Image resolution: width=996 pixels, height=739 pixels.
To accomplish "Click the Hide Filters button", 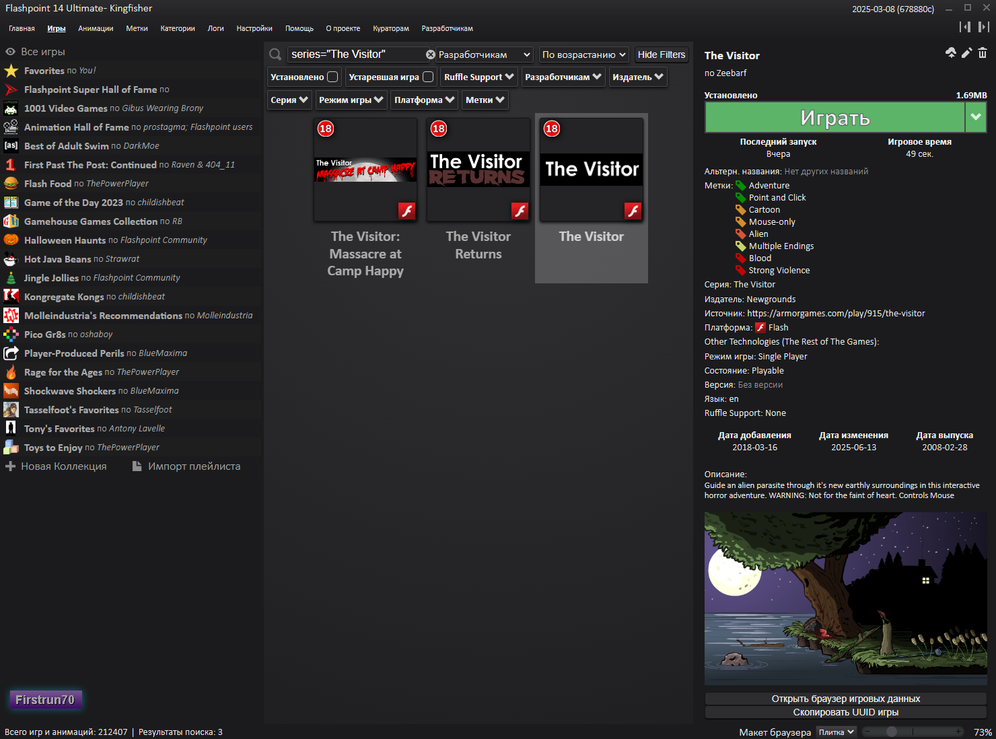I will pos(661,55).
